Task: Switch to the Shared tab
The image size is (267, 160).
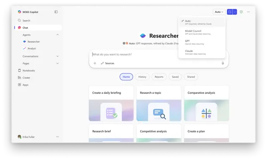Action: (191, 77)
